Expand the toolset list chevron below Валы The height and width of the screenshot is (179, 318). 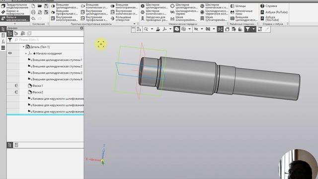pyautogui.click(x=15, y=23)
